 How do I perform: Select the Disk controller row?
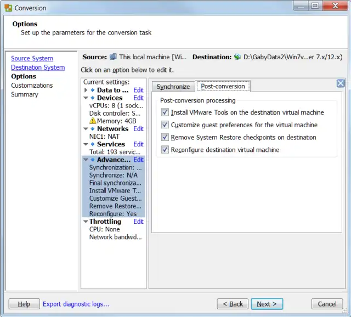(114, 114)
